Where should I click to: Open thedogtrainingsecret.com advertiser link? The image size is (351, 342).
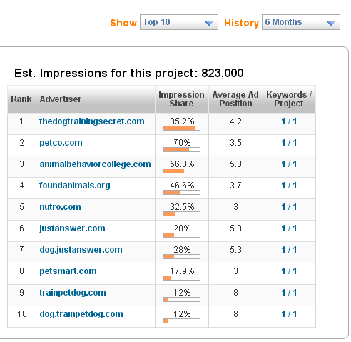pos(92,121)
